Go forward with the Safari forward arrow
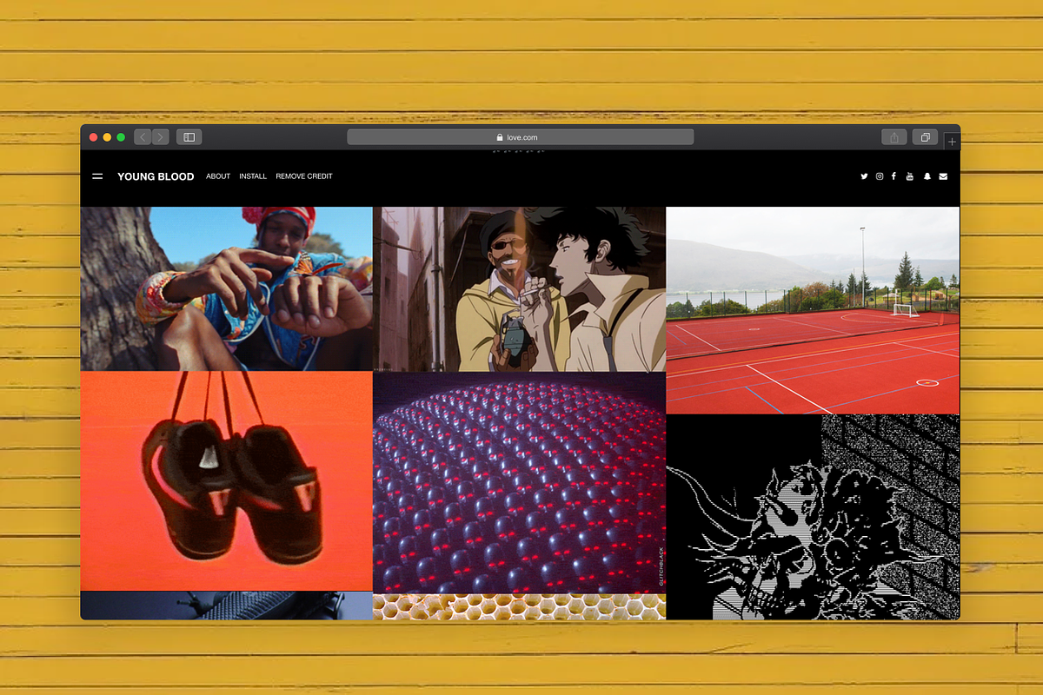 pos(160,137)
